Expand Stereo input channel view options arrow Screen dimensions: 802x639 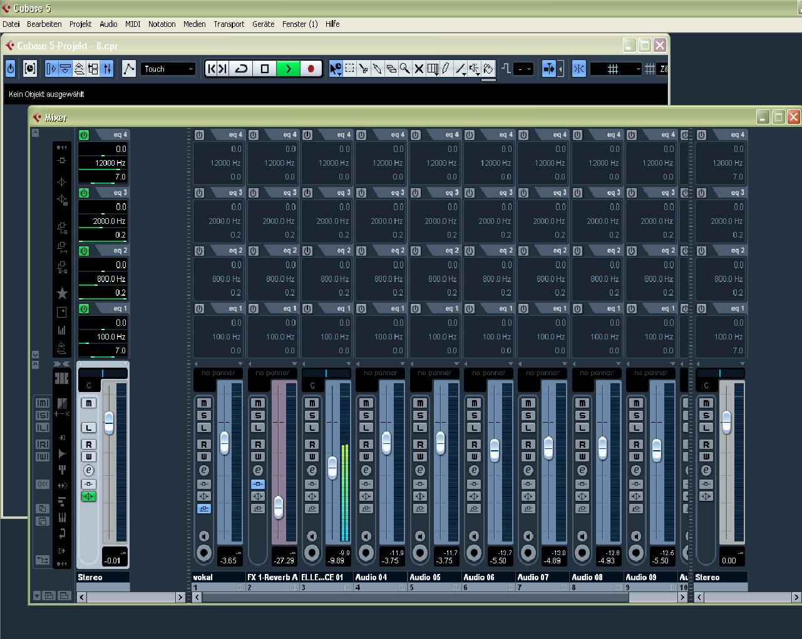pyautogui.click(x=125, y=363)
